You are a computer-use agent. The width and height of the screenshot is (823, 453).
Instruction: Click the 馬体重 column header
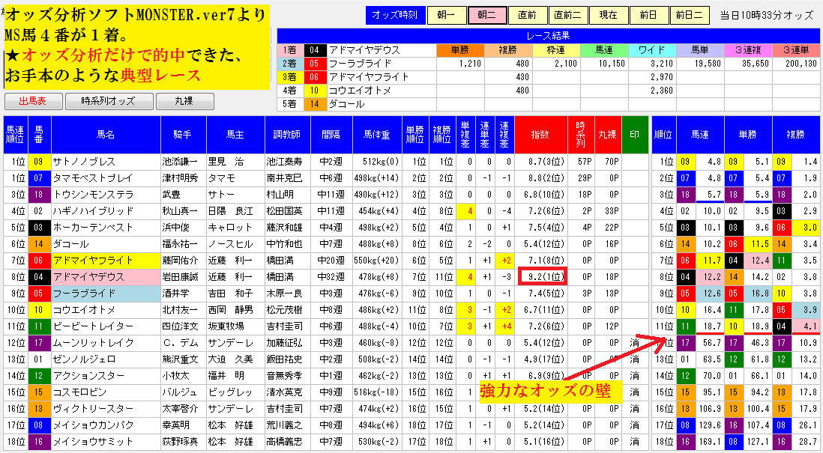coord(377,135)
